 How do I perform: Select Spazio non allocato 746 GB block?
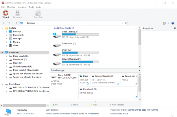[129, 79]
